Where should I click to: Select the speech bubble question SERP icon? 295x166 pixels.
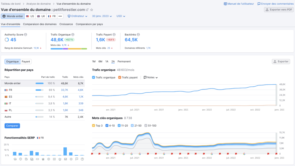tap(77, 159)
